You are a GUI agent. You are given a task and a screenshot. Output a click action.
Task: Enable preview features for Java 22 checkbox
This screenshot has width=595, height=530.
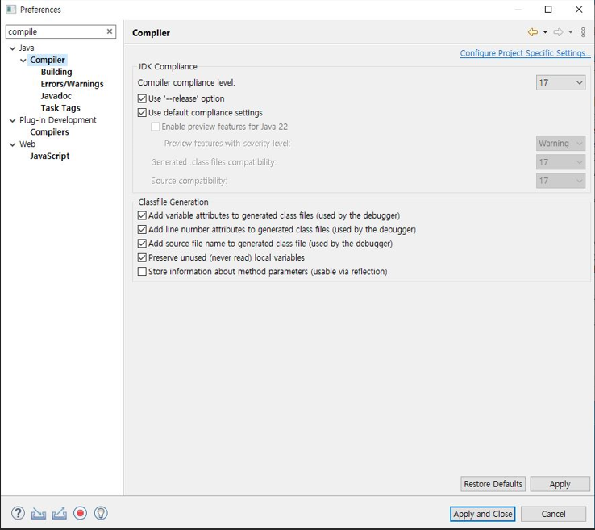pyautogui.click(x=156, y=127)
